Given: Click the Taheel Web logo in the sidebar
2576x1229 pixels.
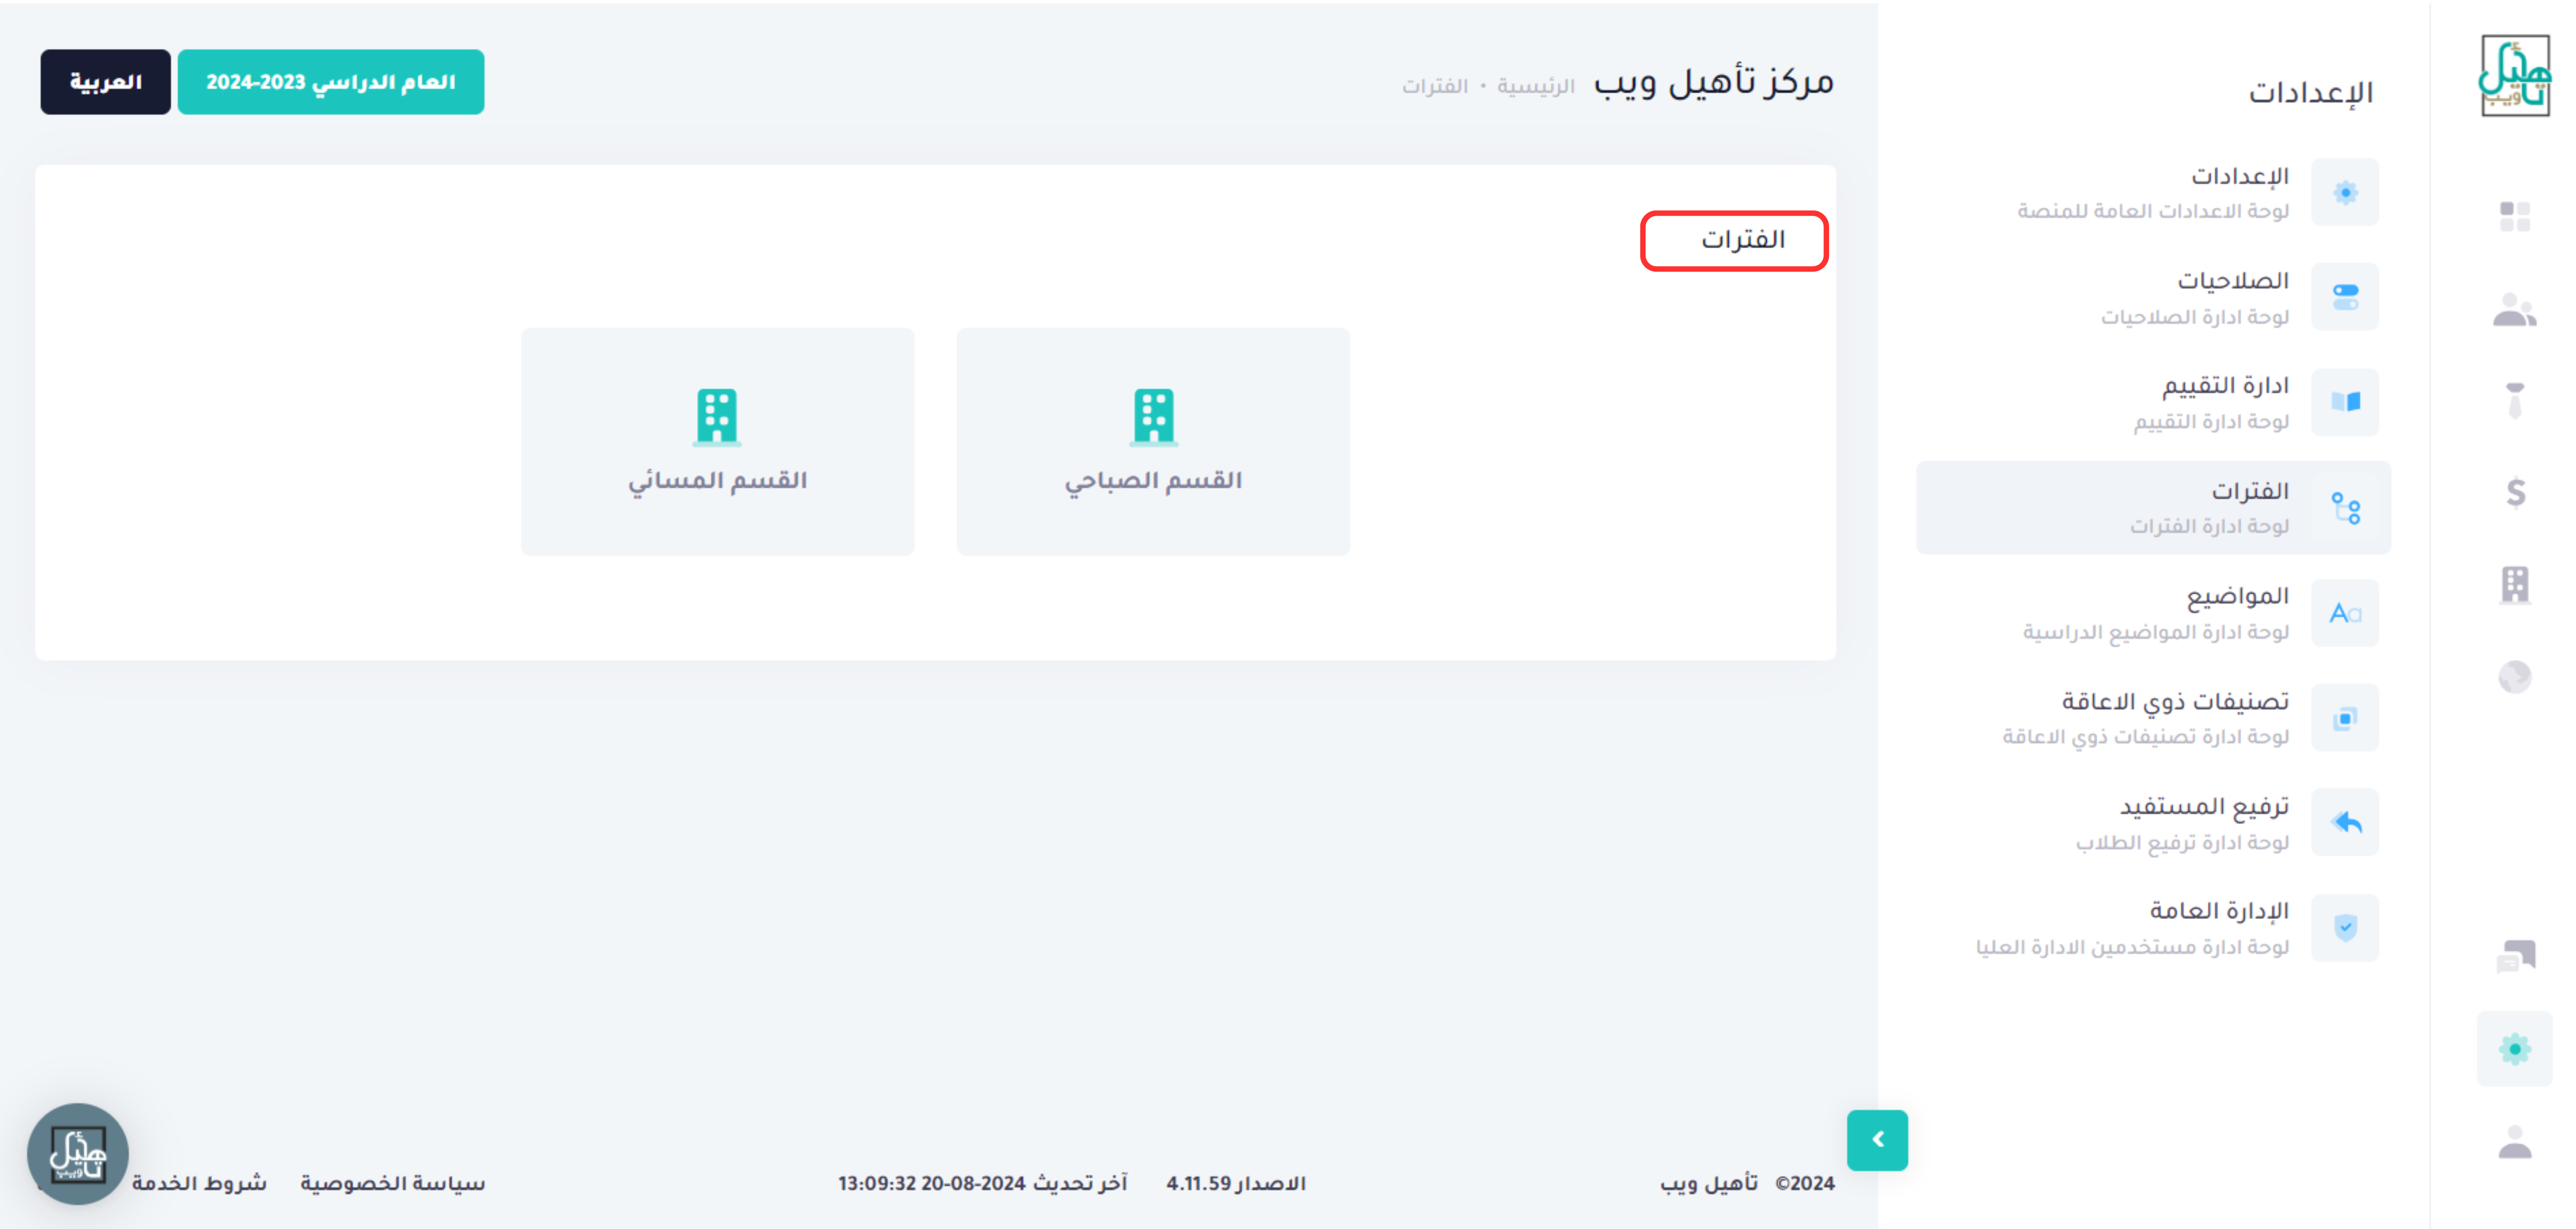Looking at the screenshot, I should (x=2514, y=76).
